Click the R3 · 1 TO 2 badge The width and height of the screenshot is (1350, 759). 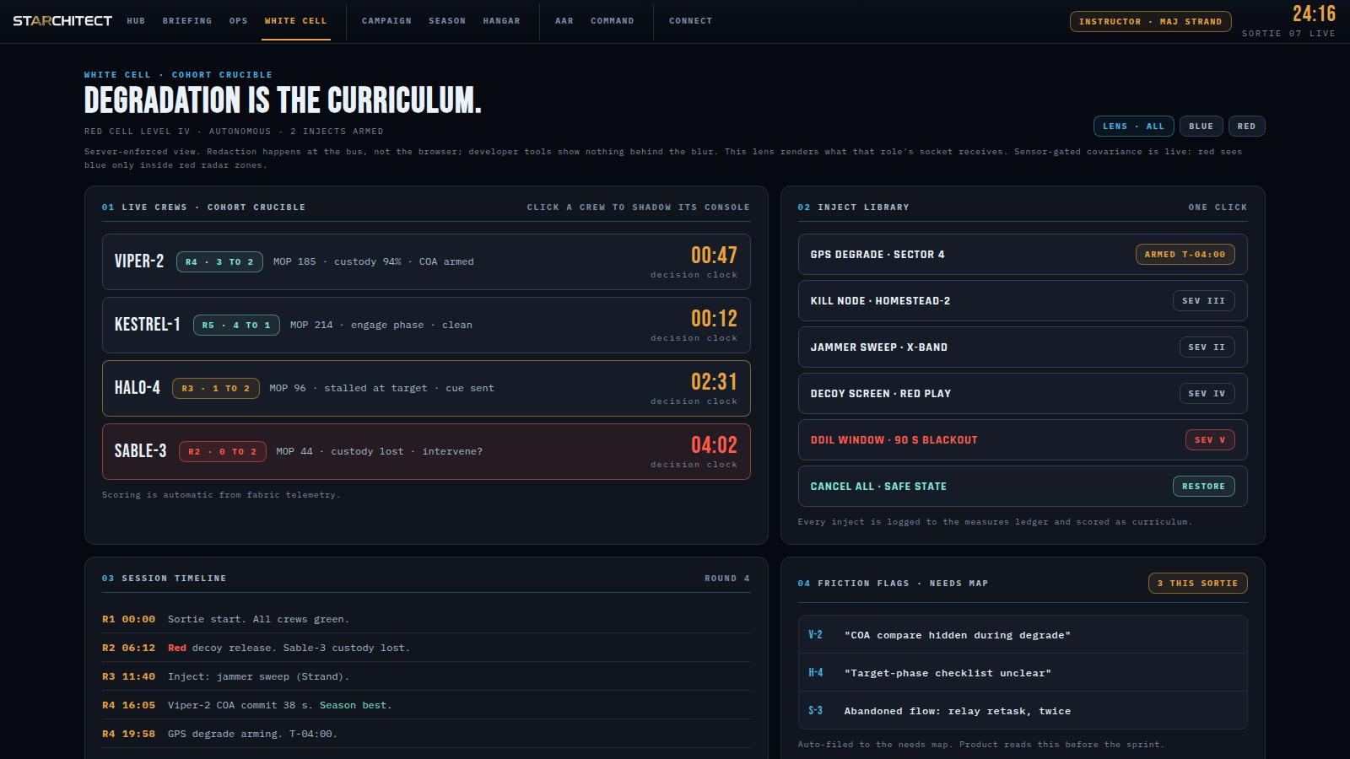pyautogui.click(x=216, y=388)
